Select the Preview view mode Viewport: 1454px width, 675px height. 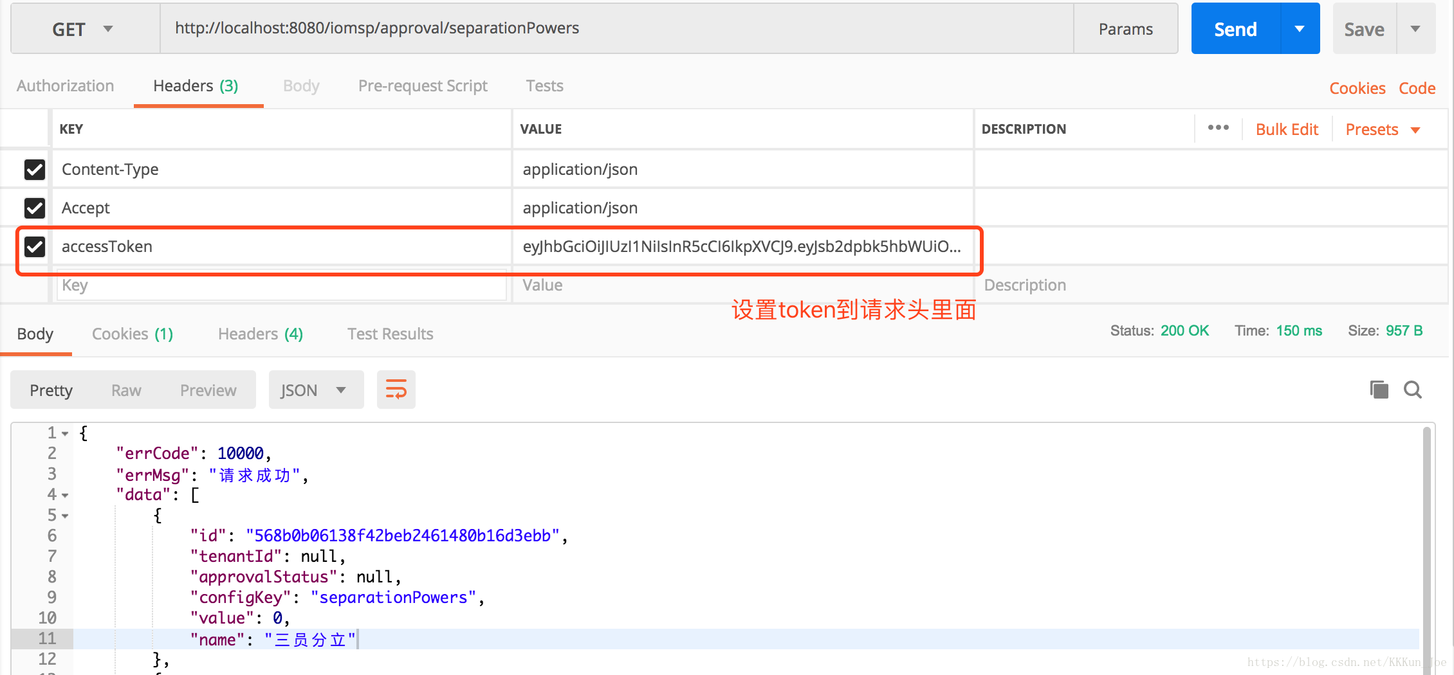point(208,390)
